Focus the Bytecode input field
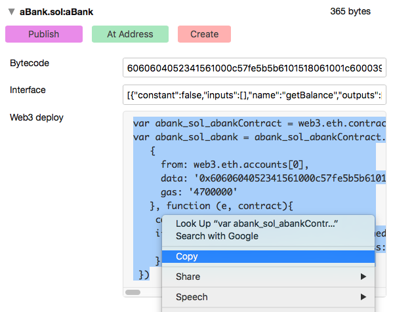The width and height of the screenshot is (393, 312). (x=255, y=68)
